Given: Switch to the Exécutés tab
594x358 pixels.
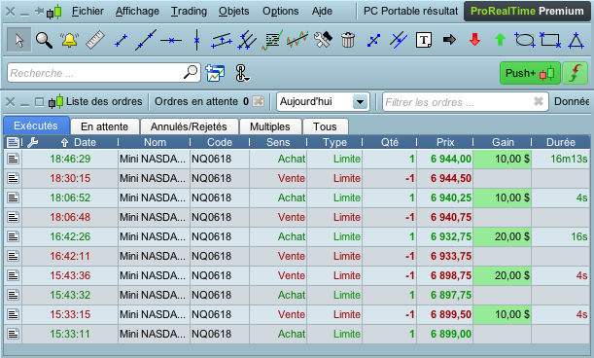Looking at the screenshot, I should pos(36,125).
